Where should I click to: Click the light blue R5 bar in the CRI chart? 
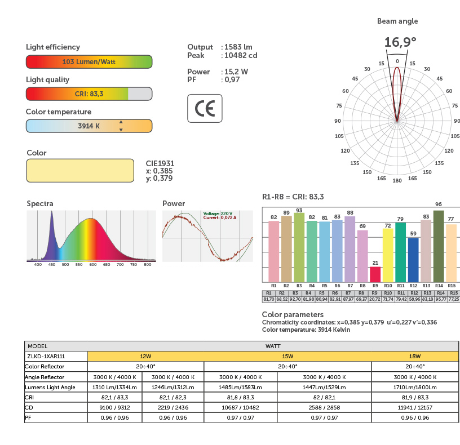point(325,252)
